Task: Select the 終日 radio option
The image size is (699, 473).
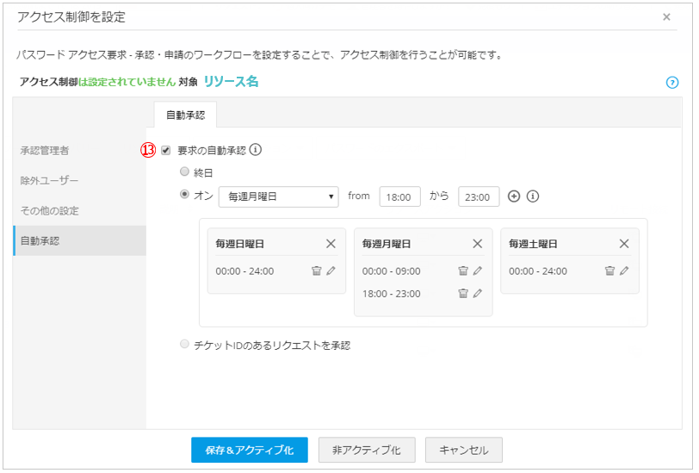Action: (184, 172)
